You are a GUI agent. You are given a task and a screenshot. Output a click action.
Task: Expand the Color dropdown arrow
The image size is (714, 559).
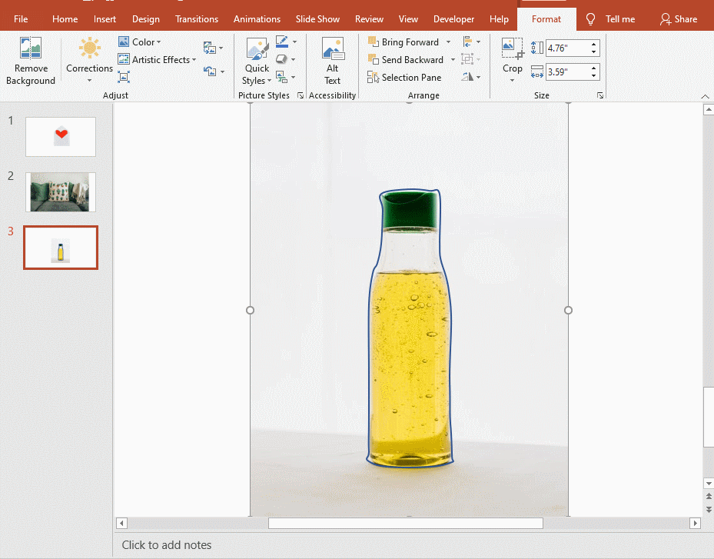[158, 42]
